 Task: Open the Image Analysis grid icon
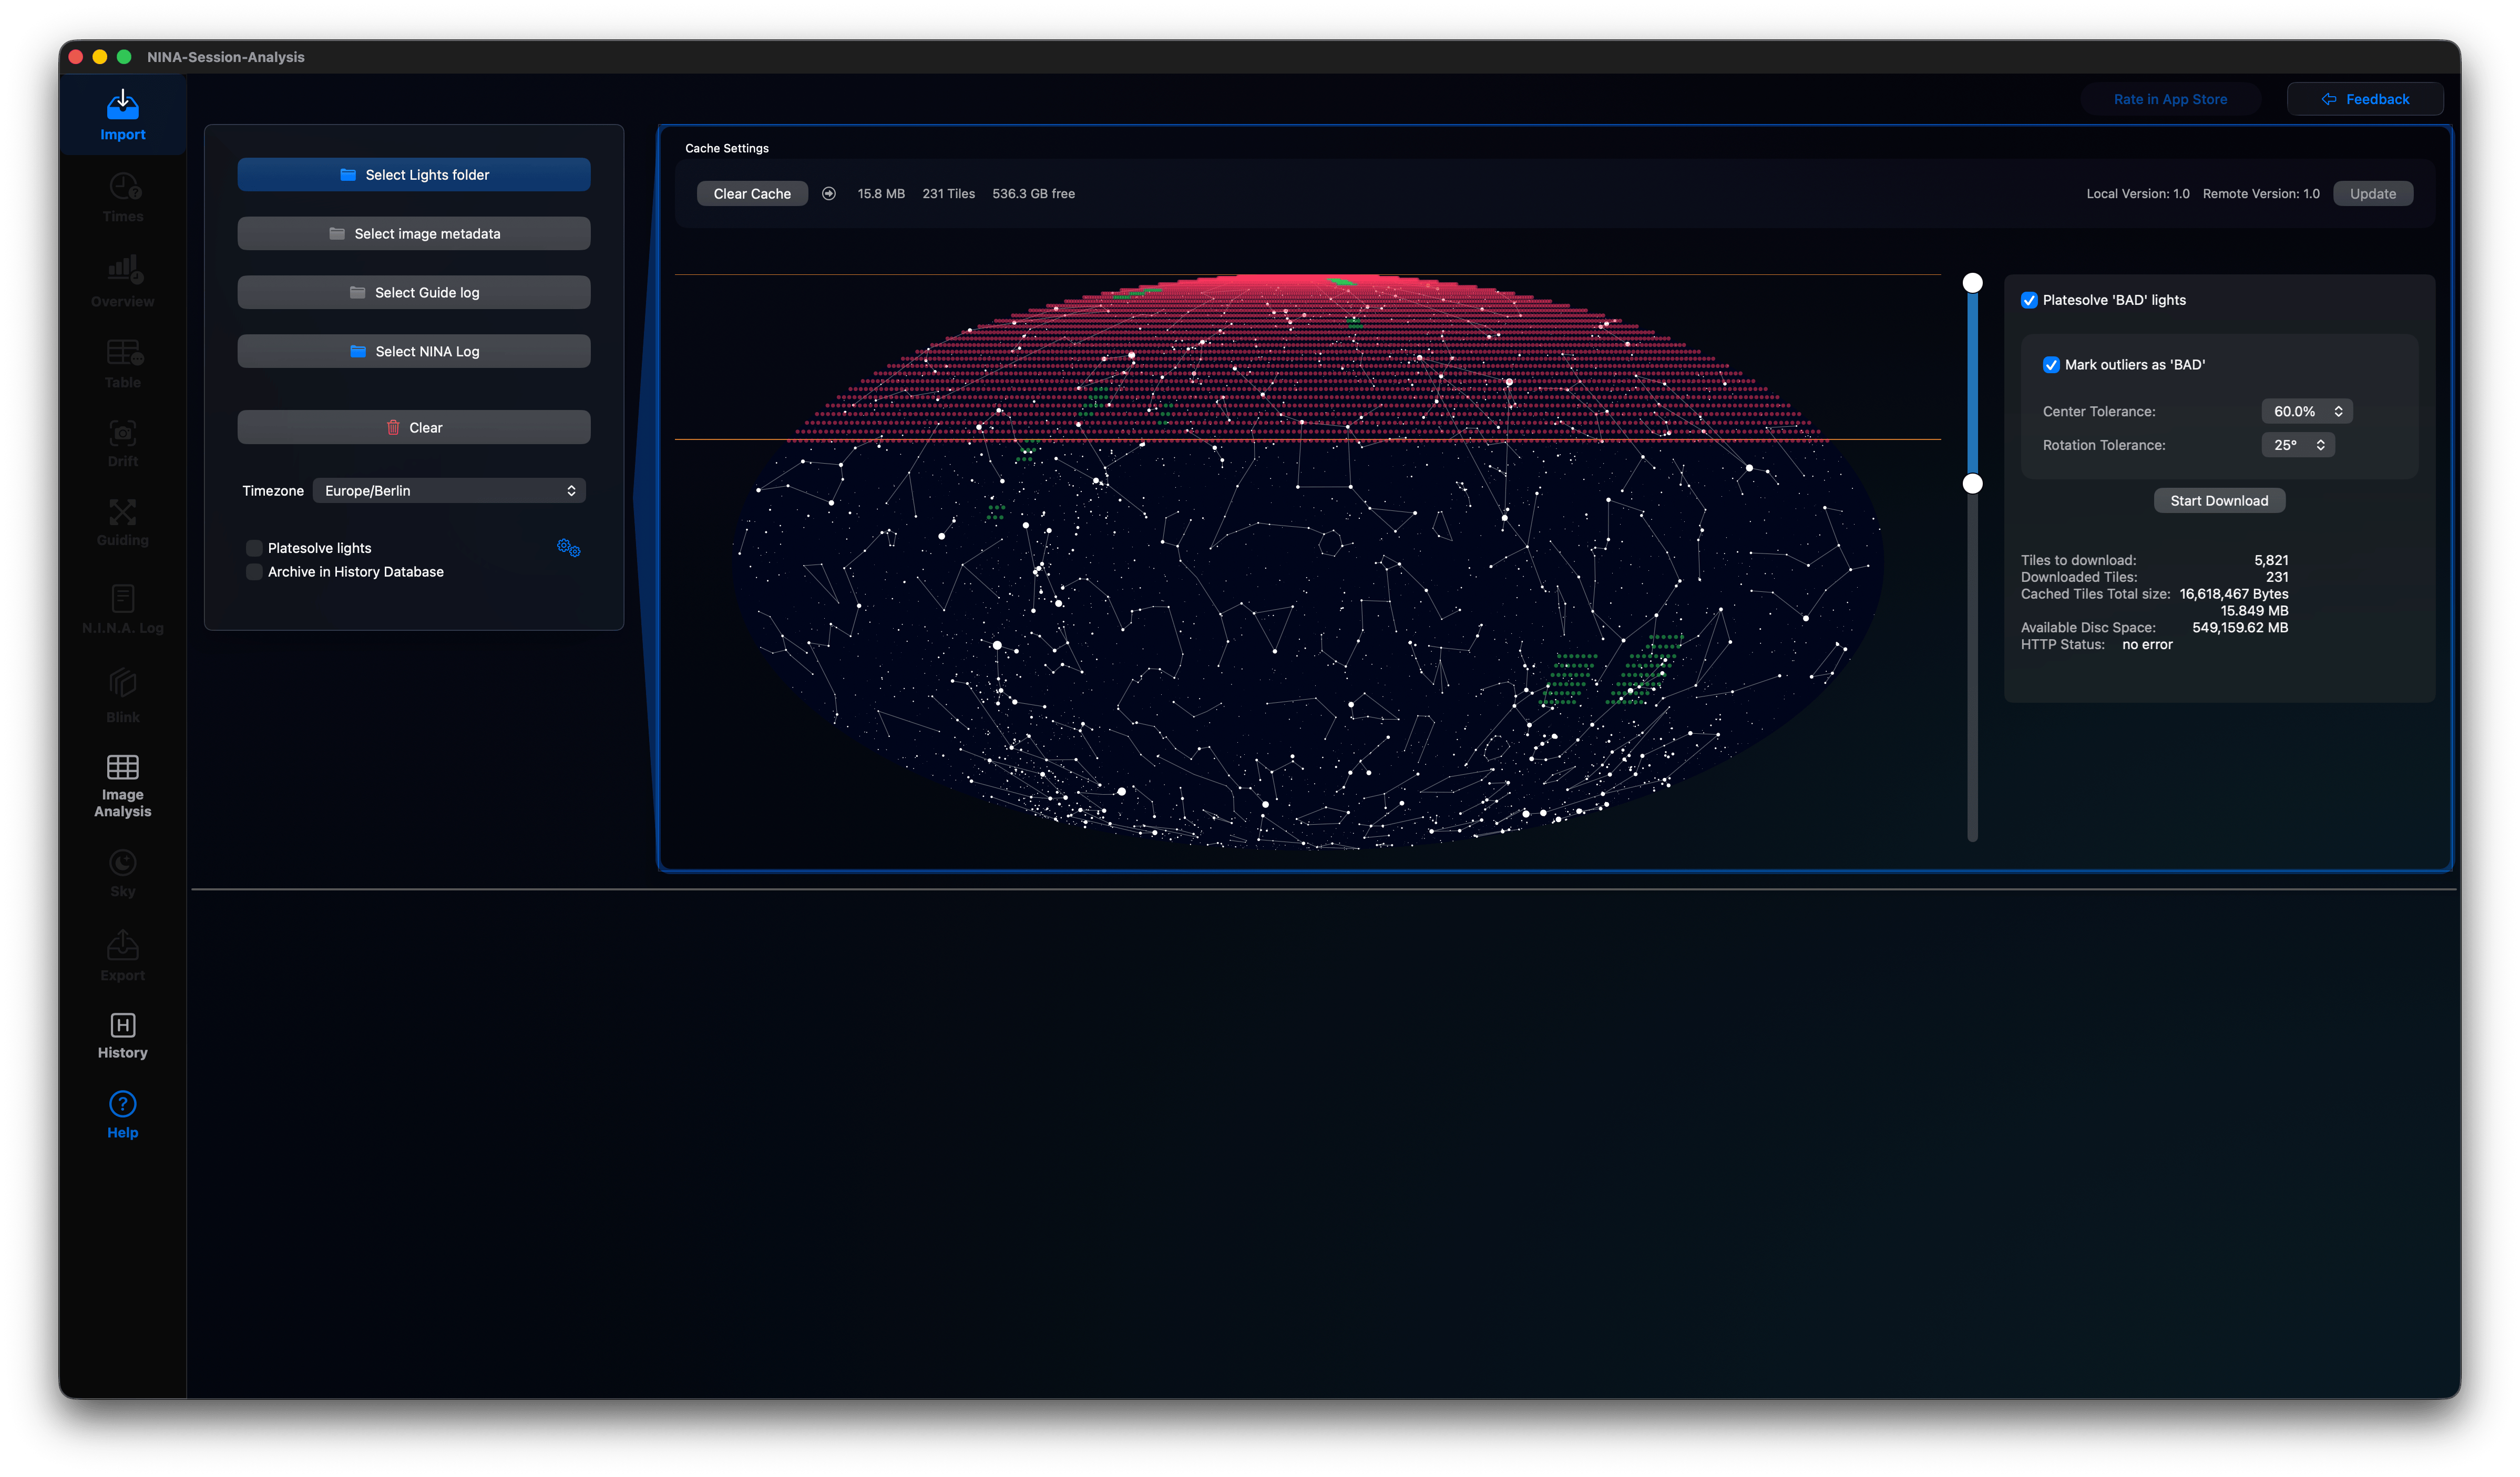coord(123,767)
